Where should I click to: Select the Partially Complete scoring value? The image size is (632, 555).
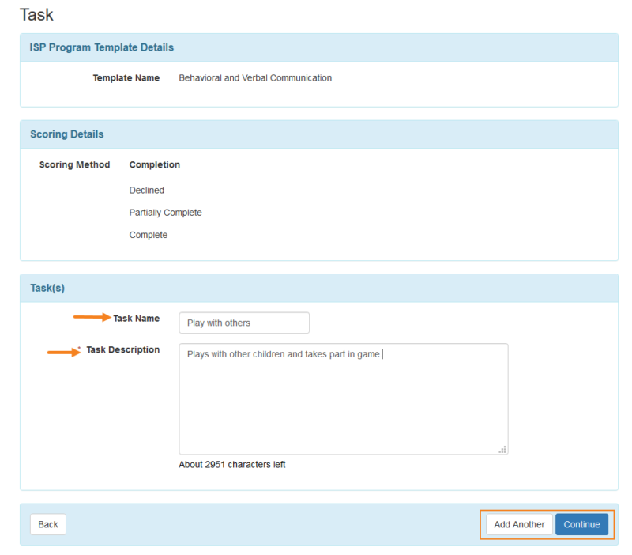click(x=165, y=212)
